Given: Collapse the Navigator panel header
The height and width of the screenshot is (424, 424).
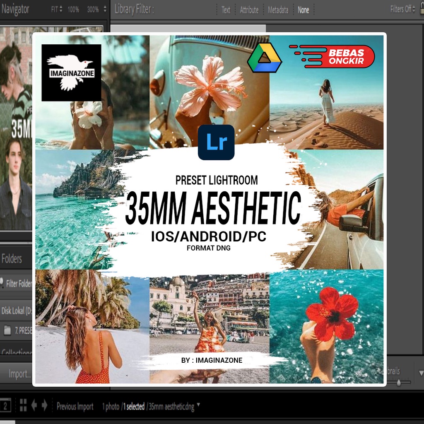Looking at the screenshot, I should coord(15,10).
